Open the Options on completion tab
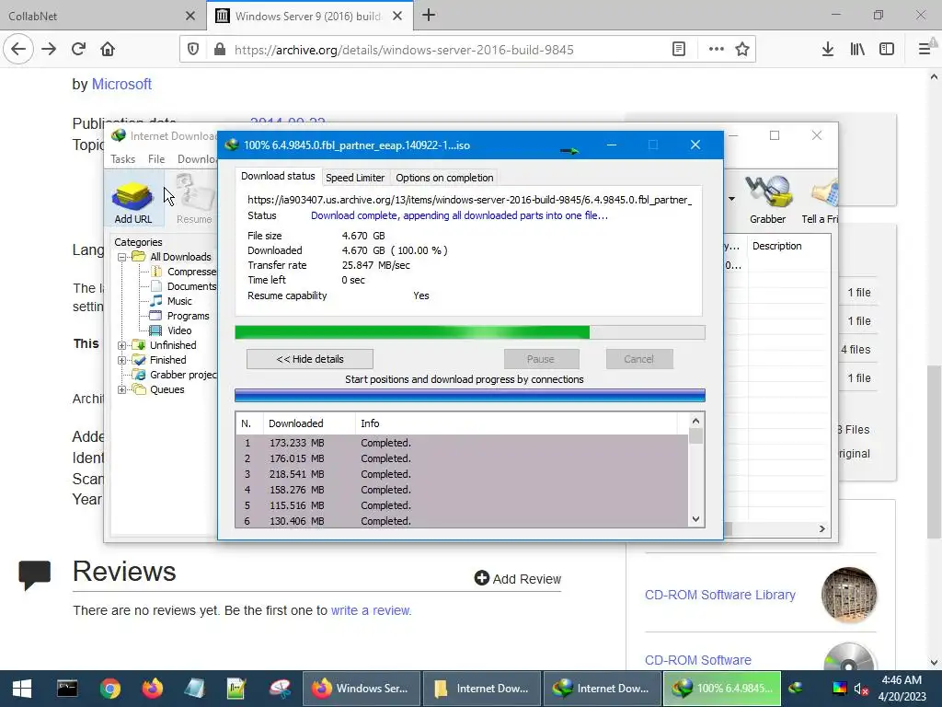 [444, 178]
